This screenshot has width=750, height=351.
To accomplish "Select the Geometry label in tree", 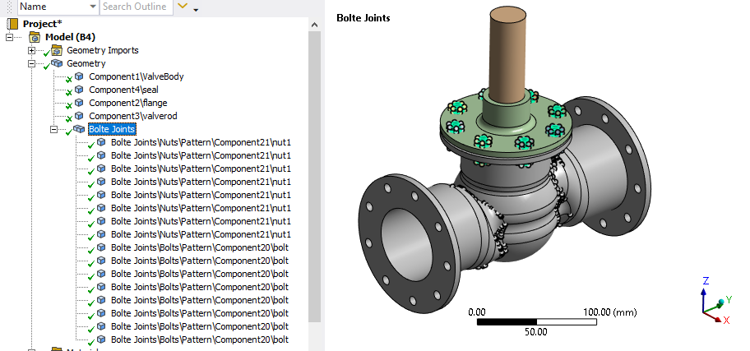I will coord(86,63).
